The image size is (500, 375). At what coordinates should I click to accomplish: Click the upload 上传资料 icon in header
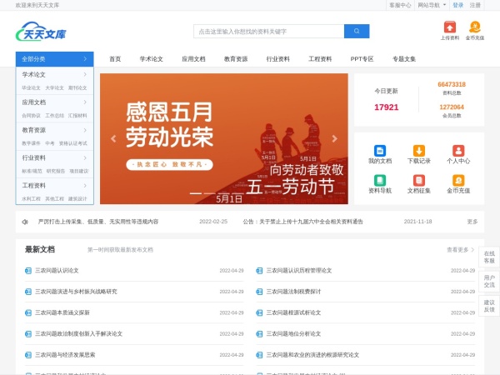pyautogui.click(x=449, y=28)
